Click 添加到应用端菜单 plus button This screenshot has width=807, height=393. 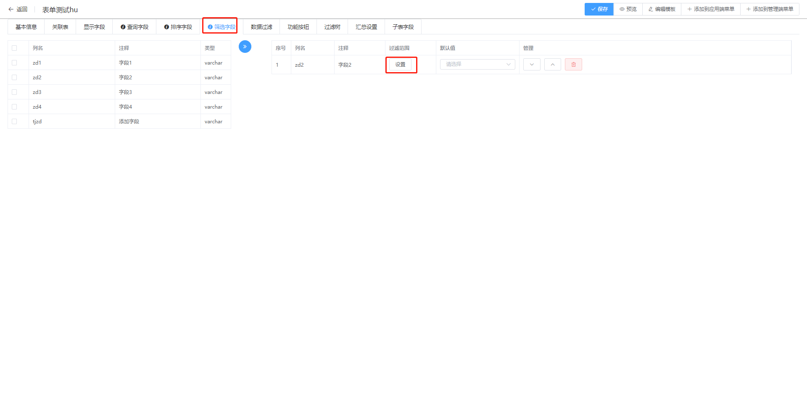(711, 9)
